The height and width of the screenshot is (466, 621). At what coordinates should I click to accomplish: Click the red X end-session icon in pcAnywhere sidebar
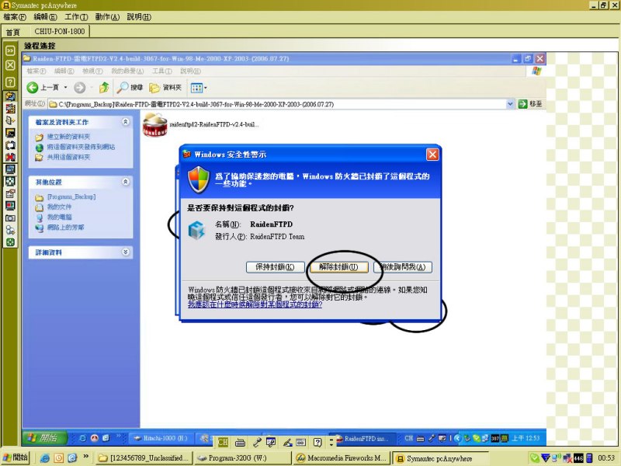click(x=10, y=157)
